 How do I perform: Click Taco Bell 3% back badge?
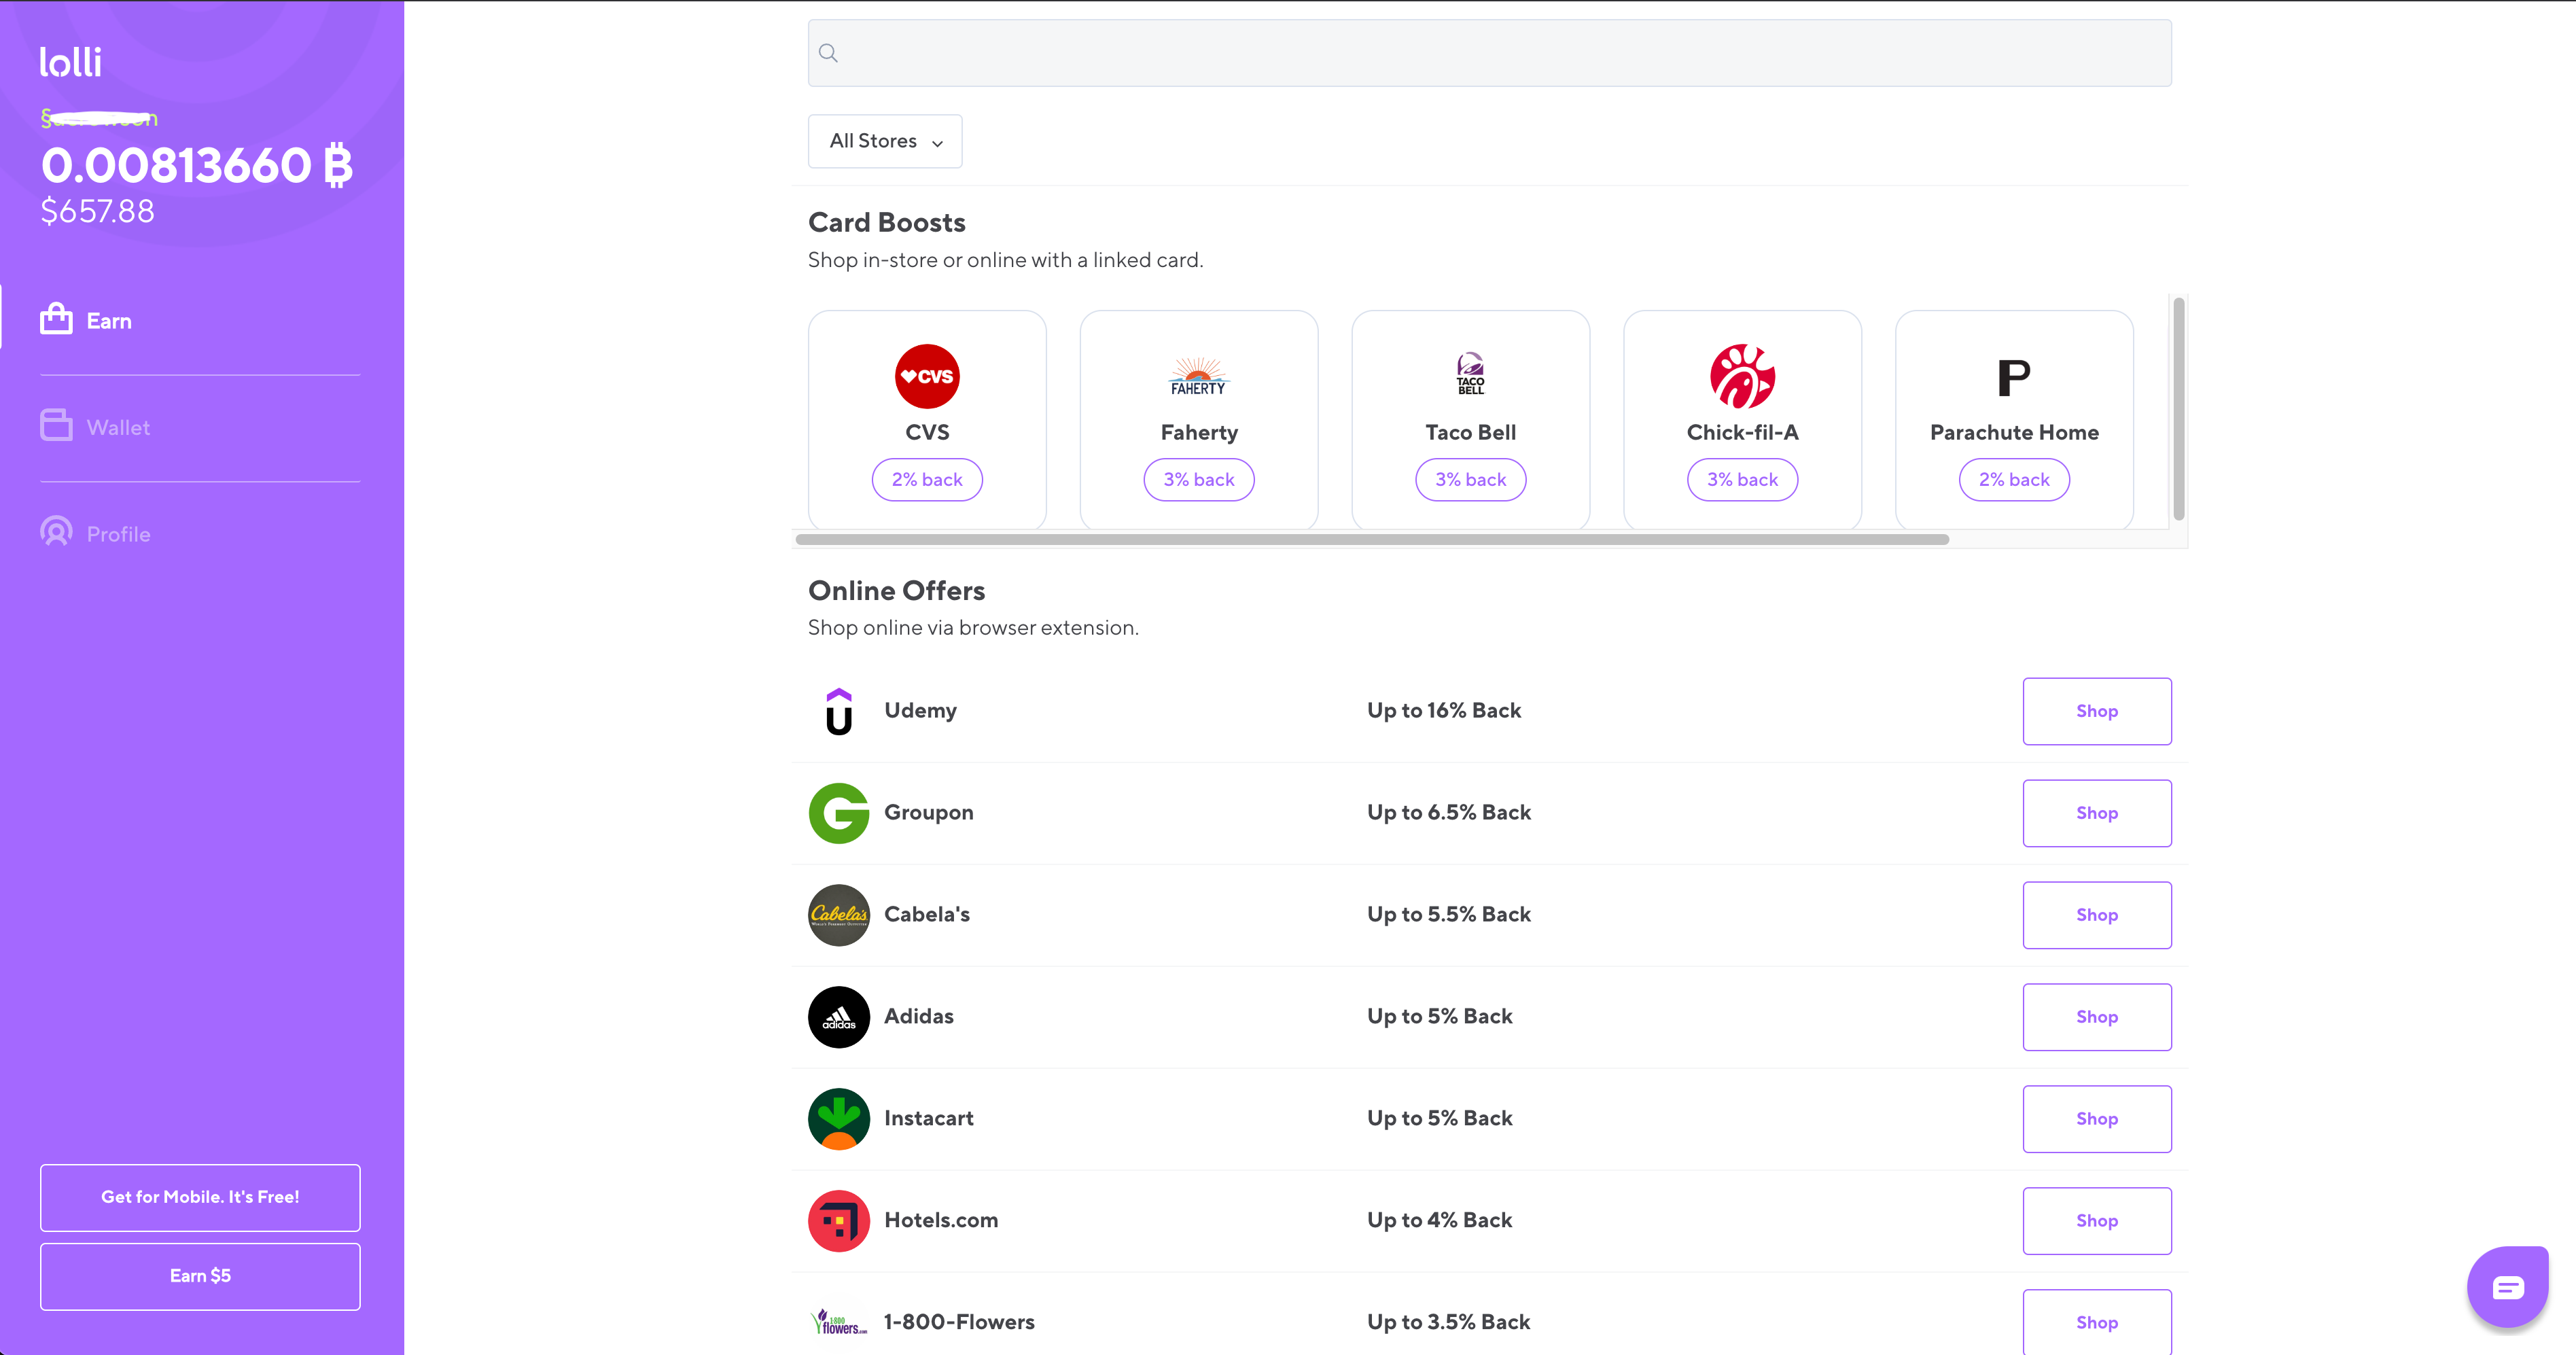pyautogui.click(x=1470, y=480)
